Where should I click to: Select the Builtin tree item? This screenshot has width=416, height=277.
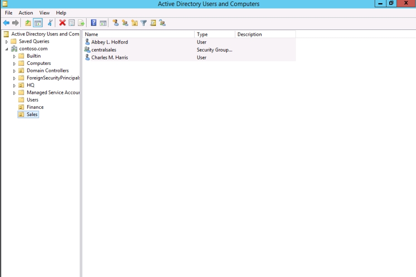[34, 56]
